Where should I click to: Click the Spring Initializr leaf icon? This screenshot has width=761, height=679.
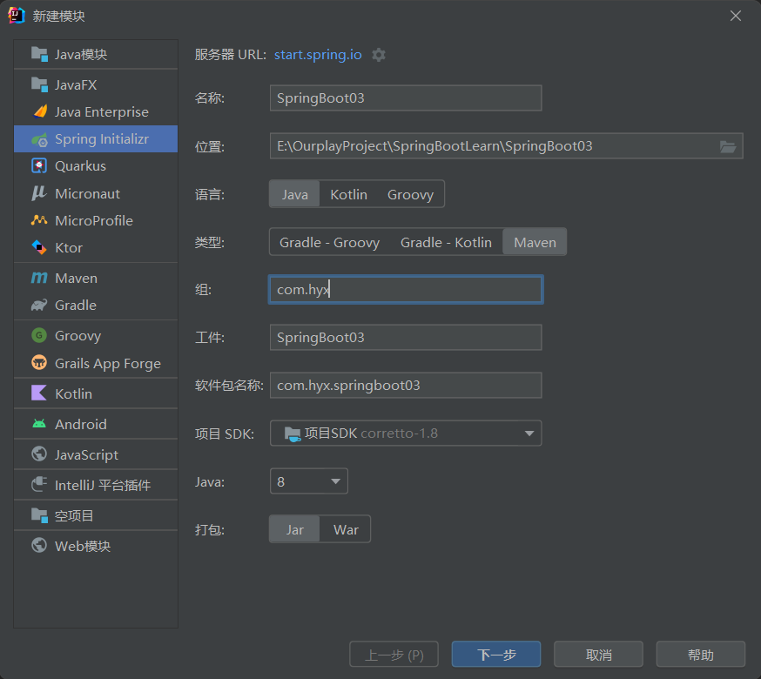pos(39,139)
